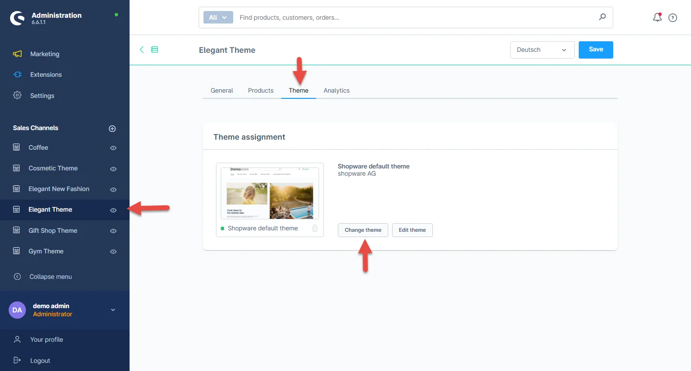Open the Deutsch language dropdown
This screenshot has width=691, height=371.
coord(542,50)
